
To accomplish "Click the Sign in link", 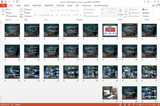I will 154,6.
